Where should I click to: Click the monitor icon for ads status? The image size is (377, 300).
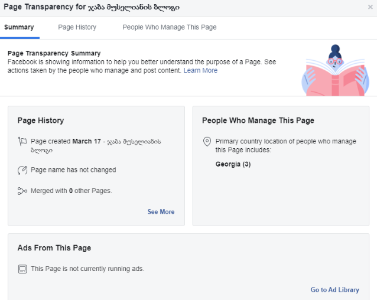(x=22, y=269)
